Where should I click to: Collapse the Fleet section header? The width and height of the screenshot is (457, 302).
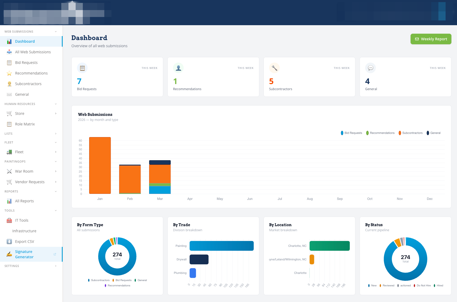point(56,142)
